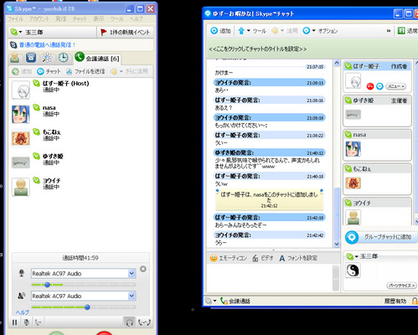Select ゆずき姫 in the call participant list

(81, 162)
